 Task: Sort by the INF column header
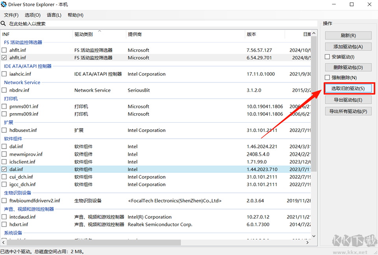click(x=36, y=34)
